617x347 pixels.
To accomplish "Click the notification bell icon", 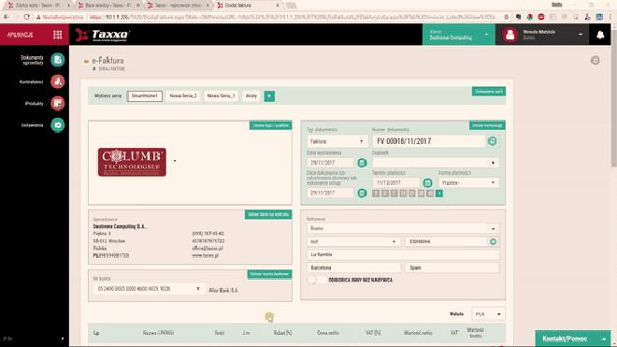I will (600, 35).
